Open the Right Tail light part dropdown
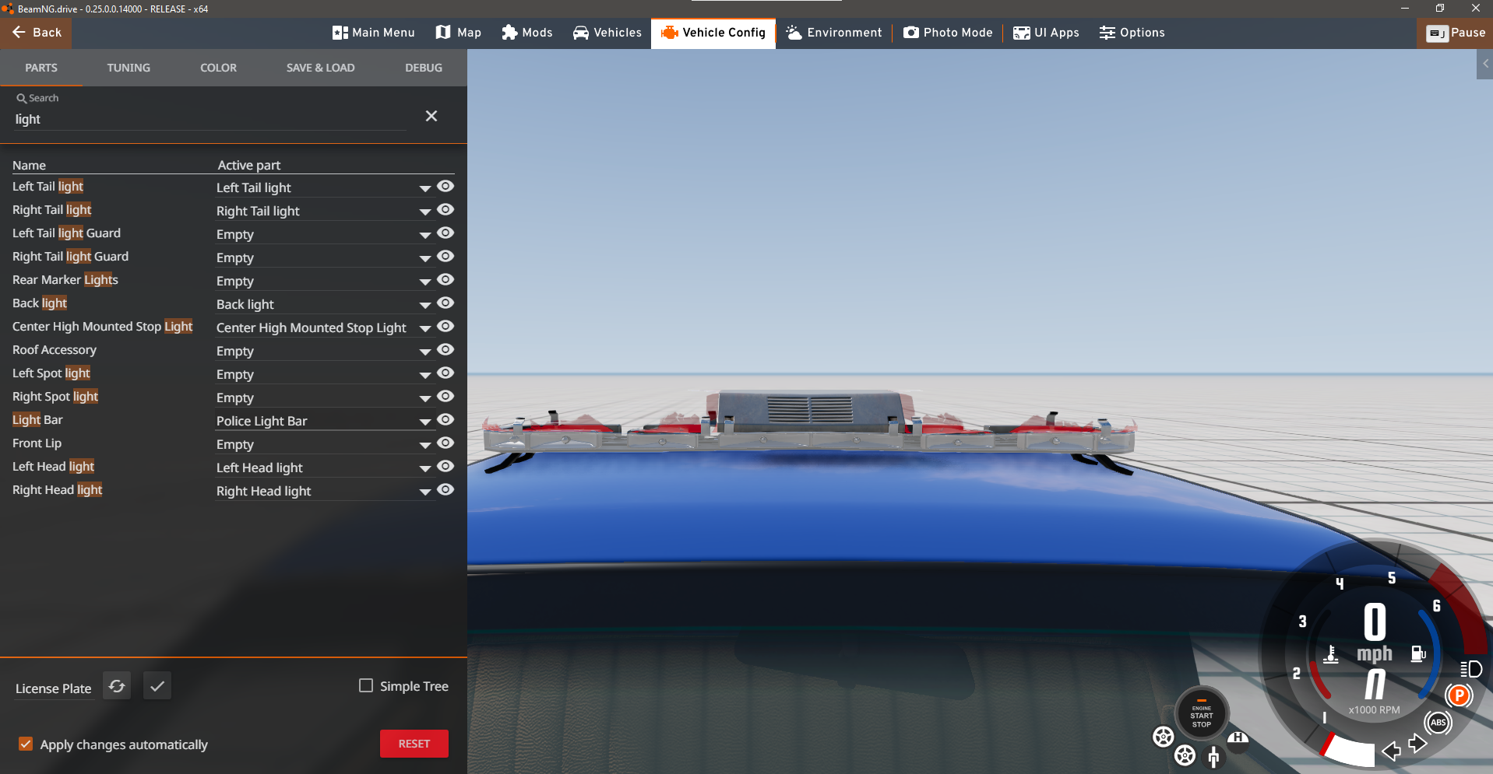 pyautogui.click(x=324, y=211)
